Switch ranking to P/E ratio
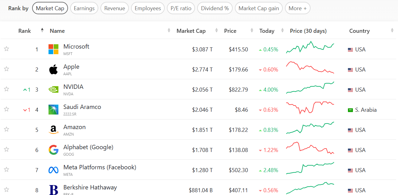The width and height of the screenshot is (398, 195). tap(181, 8)
